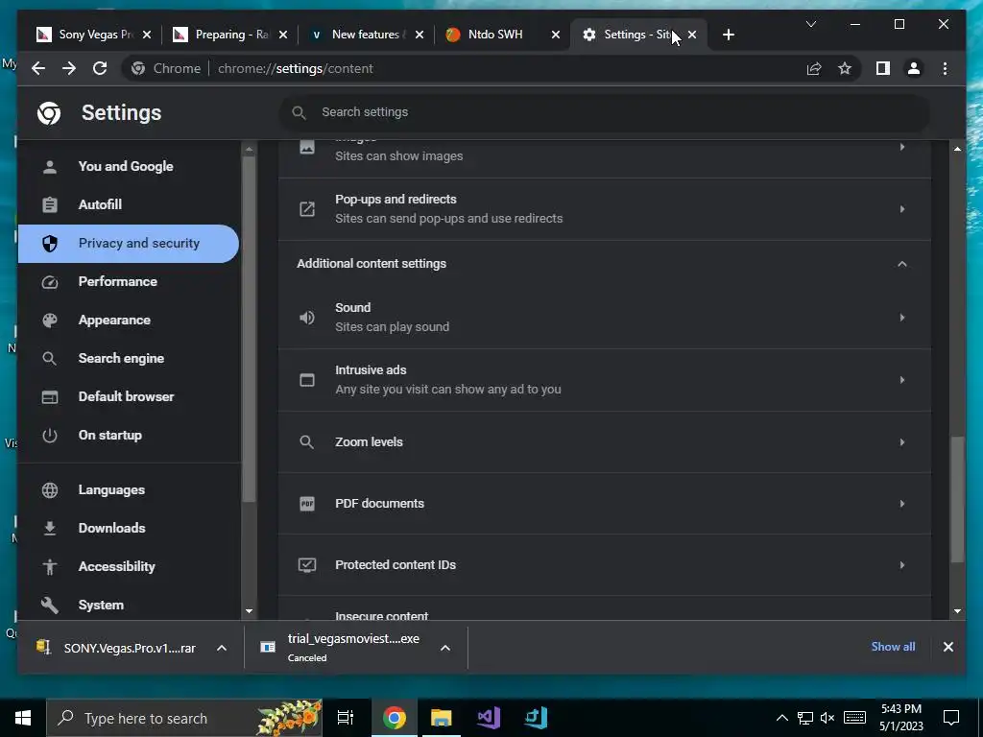Close the Ntdo SWH tab
Image resolution: width=983 pixels, height=737 pixels.
(x=556, y=35)
